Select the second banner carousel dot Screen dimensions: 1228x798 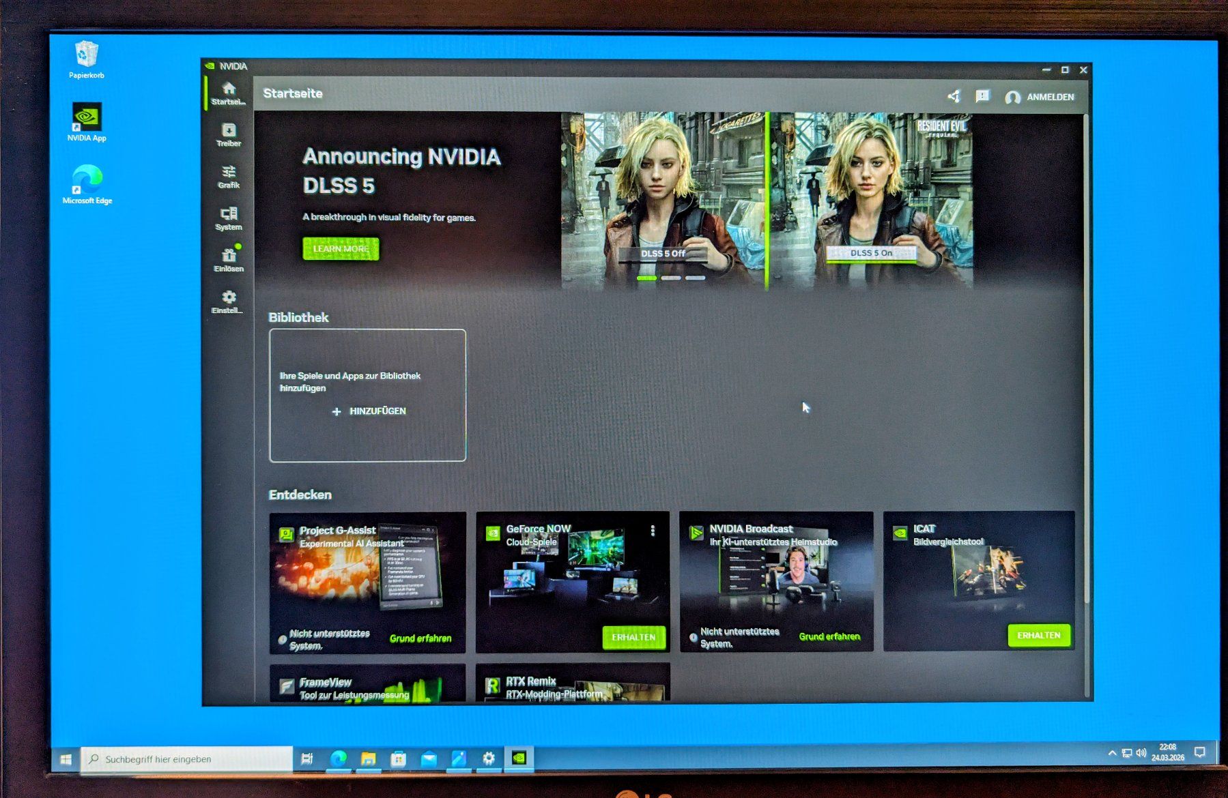tap(671, 278)
